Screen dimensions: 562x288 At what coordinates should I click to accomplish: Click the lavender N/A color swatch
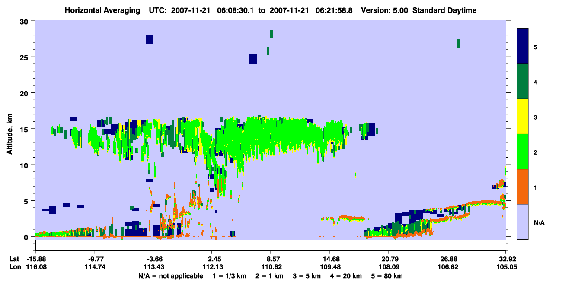pyautogui.click(x=523, y=222)
